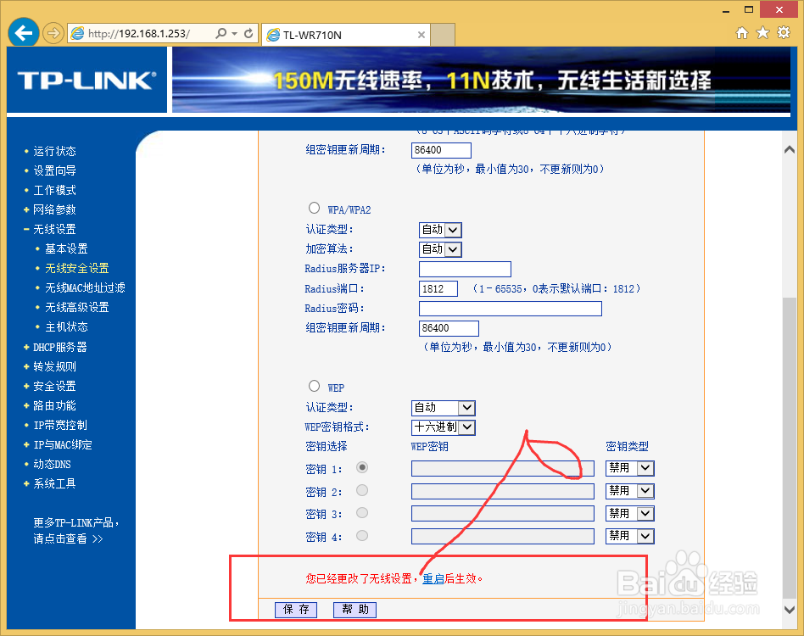Choose key 1 radio button
Screen dimensions: 804x636
(x=362, y=467)
